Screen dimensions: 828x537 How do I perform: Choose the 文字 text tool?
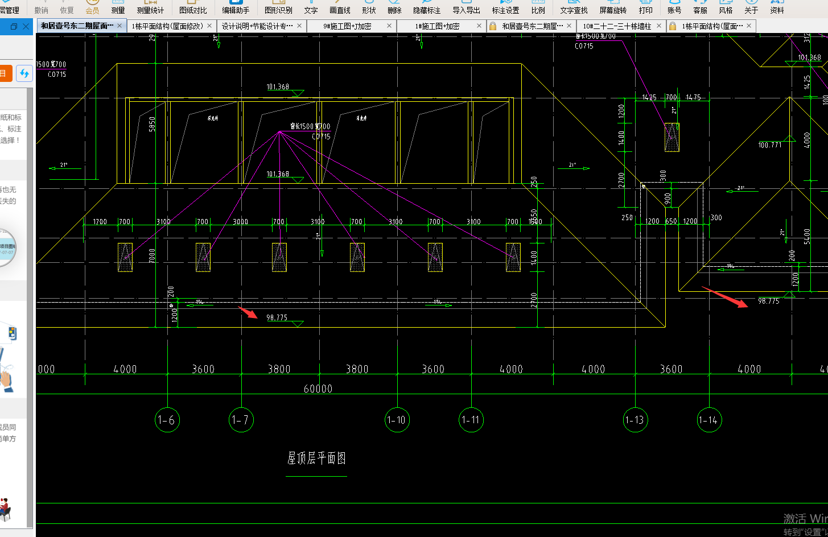click(311, 7)
